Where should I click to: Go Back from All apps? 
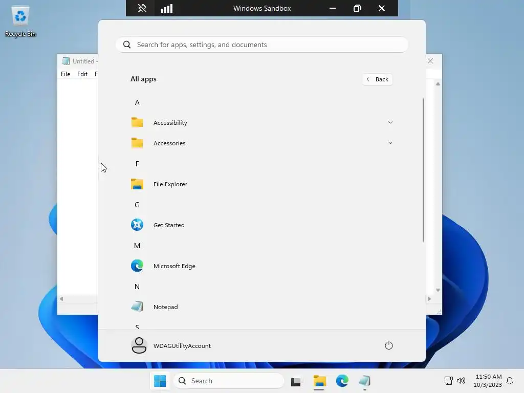pos(377,79)
